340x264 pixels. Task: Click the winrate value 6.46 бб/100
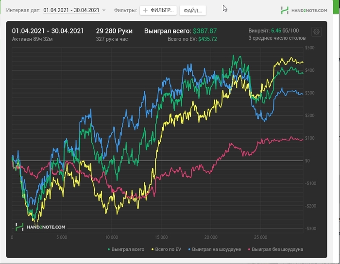(x=285, y=31)
